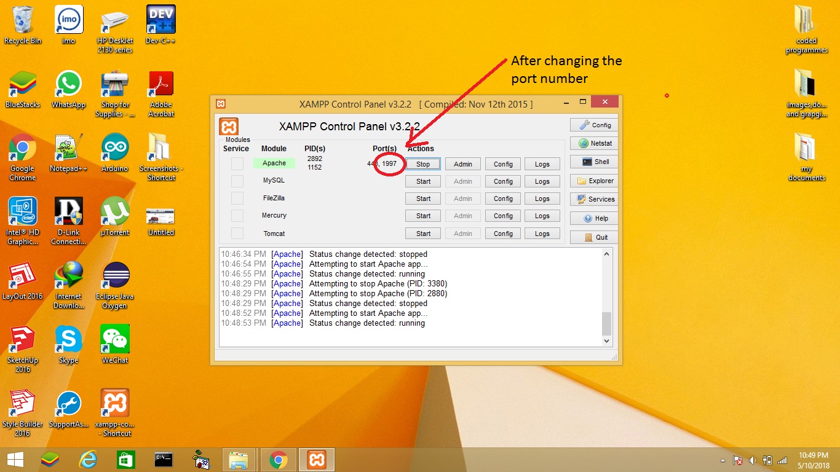
Task: Open the MySQL Config menu
Action: click(503, 181)
